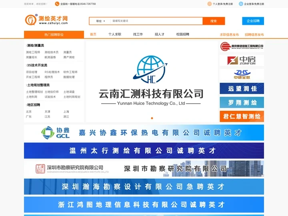Viewport: 288px width, 216px height.
Task: Click the orange carousel indicator dot
Action: tap(152, 118)
